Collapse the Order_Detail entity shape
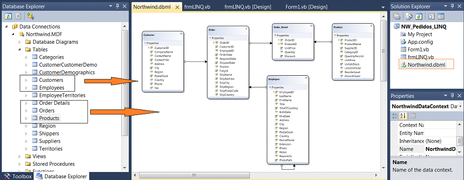Screen dimensions: 464x180 point(311,26)
